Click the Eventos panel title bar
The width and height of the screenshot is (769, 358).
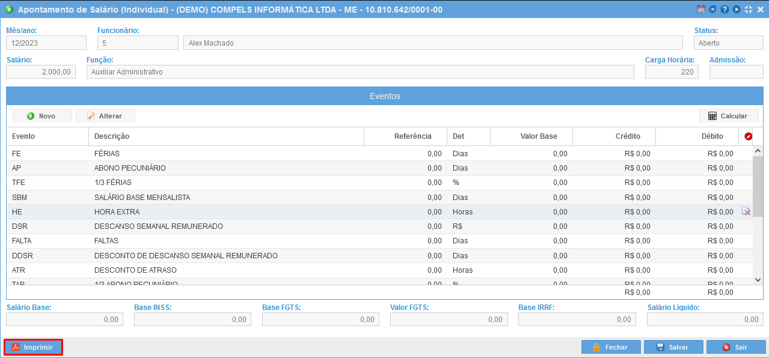pos(385,96)
